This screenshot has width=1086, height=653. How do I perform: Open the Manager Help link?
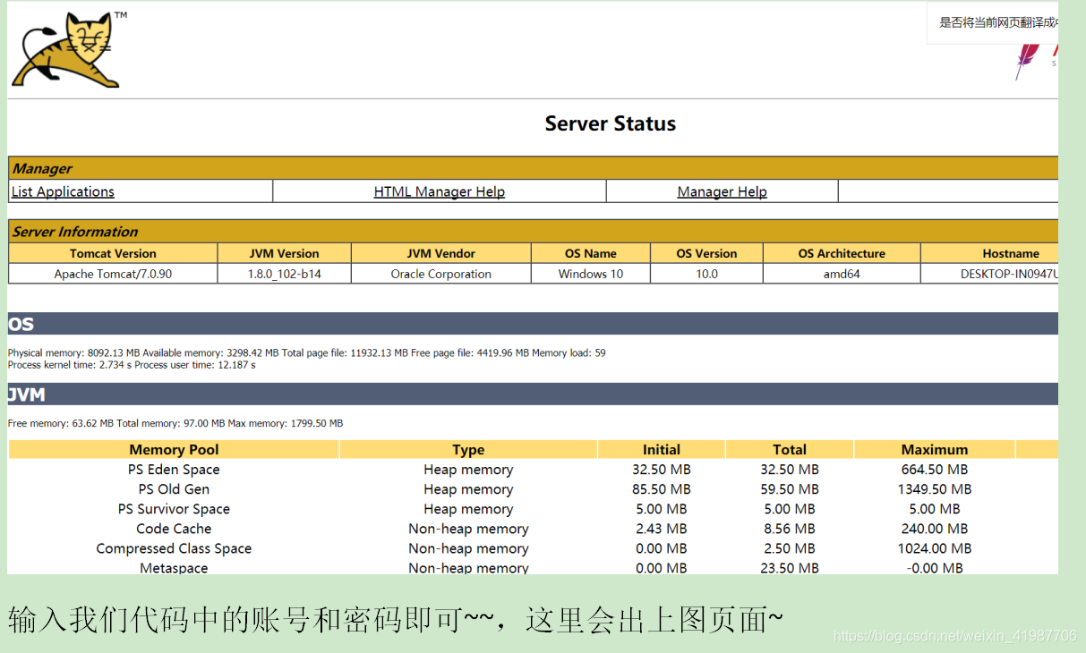coord(723,191)
